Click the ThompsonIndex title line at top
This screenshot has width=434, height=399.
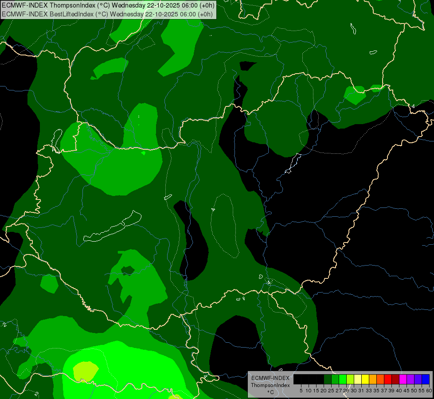pos(108,5)
